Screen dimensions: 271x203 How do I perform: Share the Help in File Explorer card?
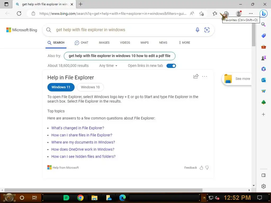pyautogui.click(x=196, y=76)
